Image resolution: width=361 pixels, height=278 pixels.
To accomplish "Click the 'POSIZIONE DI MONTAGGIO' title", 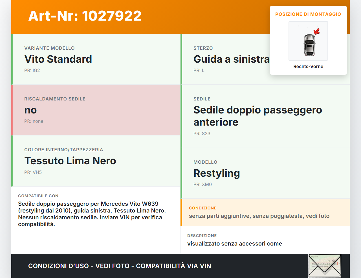I will [308, 14].
